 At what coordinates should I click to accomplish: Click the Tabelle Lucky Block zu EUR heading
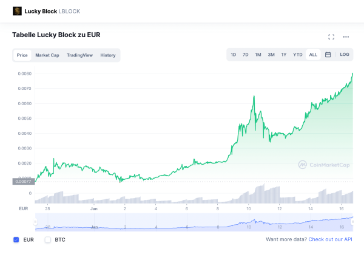click(x=56, y=35)
